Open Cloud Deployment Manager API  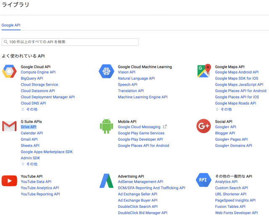47,97
